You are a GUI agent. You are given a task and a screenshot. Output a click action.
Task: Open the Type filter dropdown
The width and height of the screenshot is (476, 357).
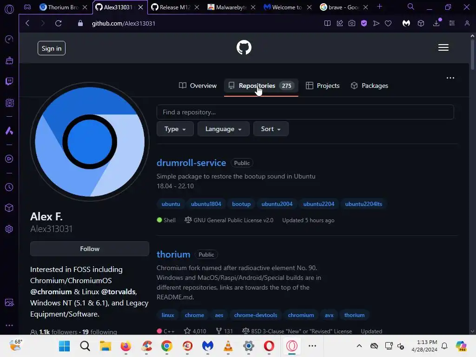175,129
